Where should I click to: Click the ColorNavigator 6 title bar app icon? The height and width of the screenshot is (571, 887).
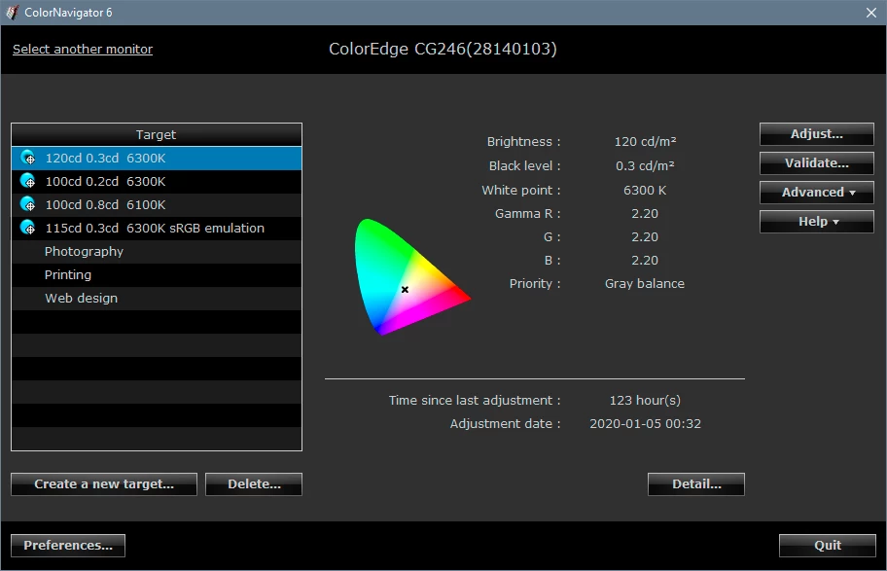tap(12, 12)
